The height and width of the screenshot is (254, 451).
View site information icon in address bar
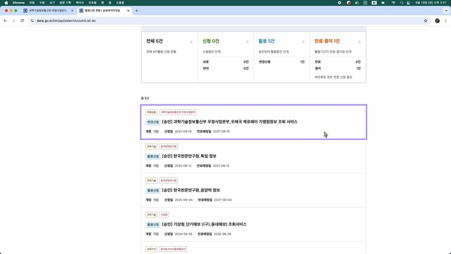[32, 21]
